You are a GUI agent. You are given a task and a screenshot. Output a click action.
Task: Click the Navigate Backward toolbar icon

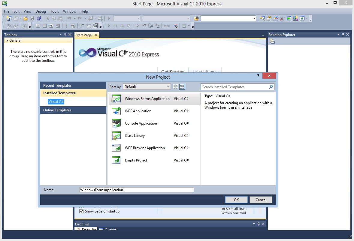coord(91,19)
